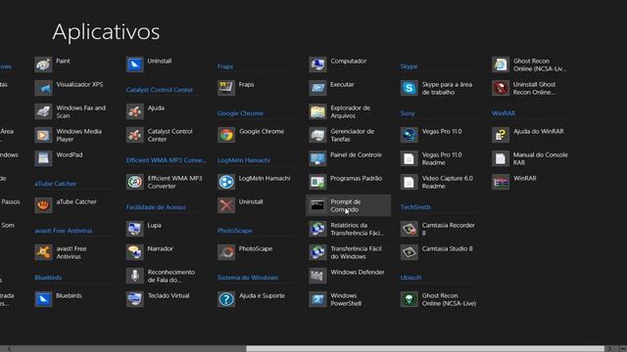Click the LogMeIn Hamachi group header
The width and height of the screenshot is (627, 352).
[x=244, y=160]
